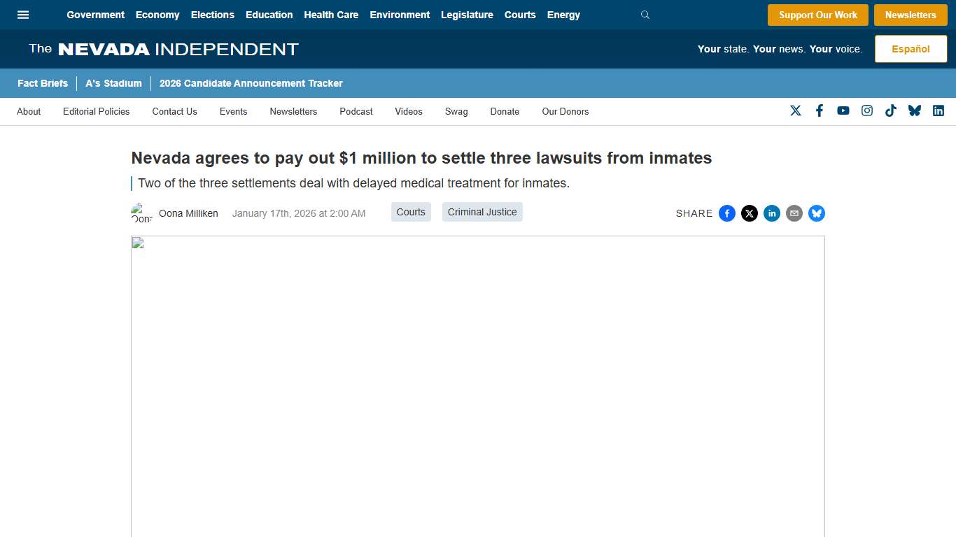Image resolution: width=956 pixels, height=537 pixels.
Task: Open 2026 Candidate Announcement Tracker link
Action: [251, 83]
